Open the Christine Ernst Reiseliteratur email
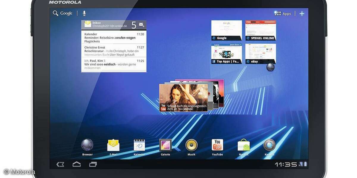Screen dimensions: 357x178 coord(114,51)
